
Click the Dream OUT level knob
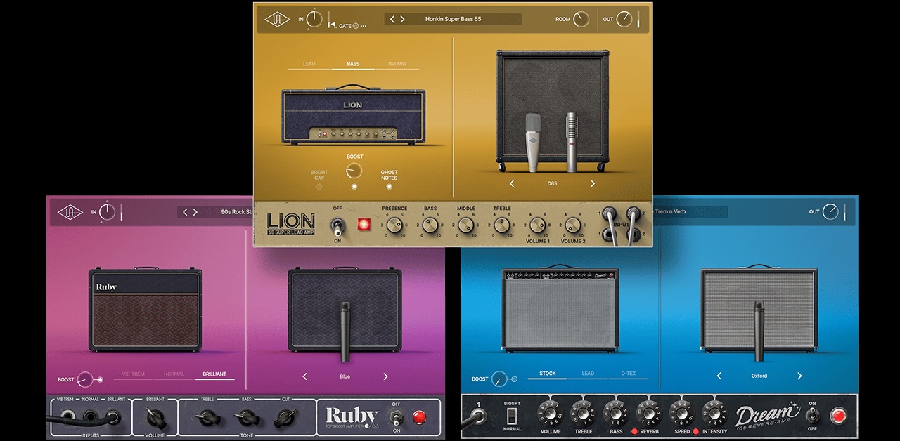(830, 211)
